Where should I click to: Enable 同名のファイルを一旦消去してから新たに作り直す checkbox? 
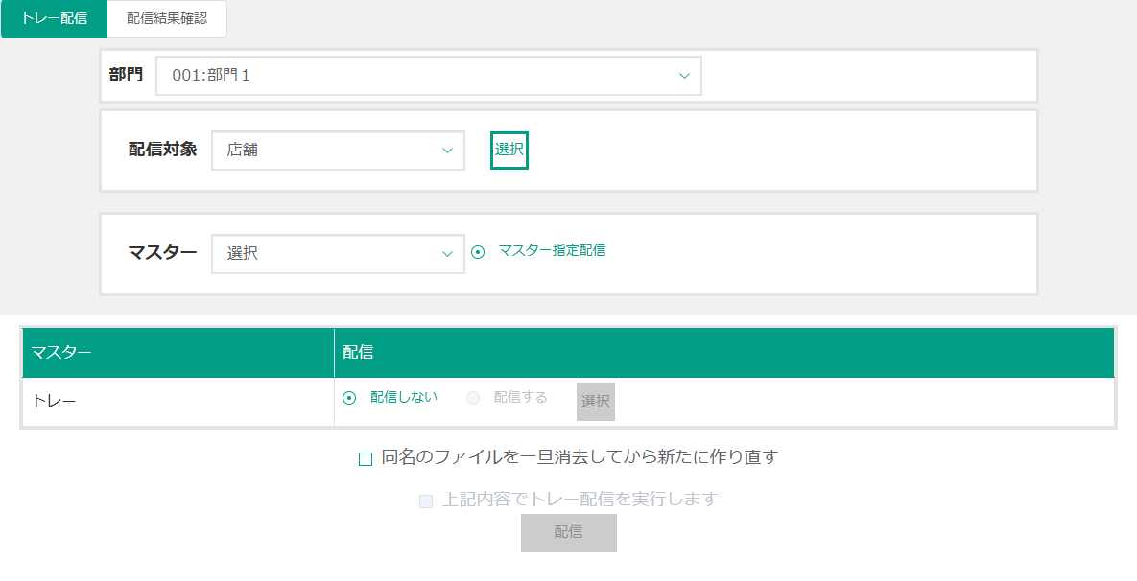[x=366, y=459]
